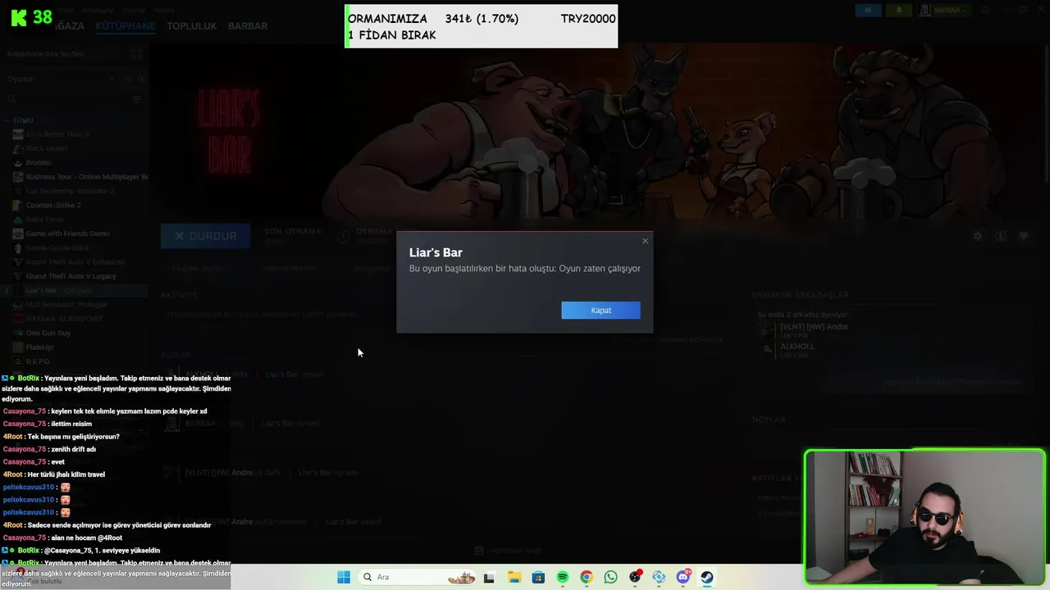Open the BARBAR profile tab
Image resolution: width=1050 pixels, height=590 pixels.
point(248,26)
